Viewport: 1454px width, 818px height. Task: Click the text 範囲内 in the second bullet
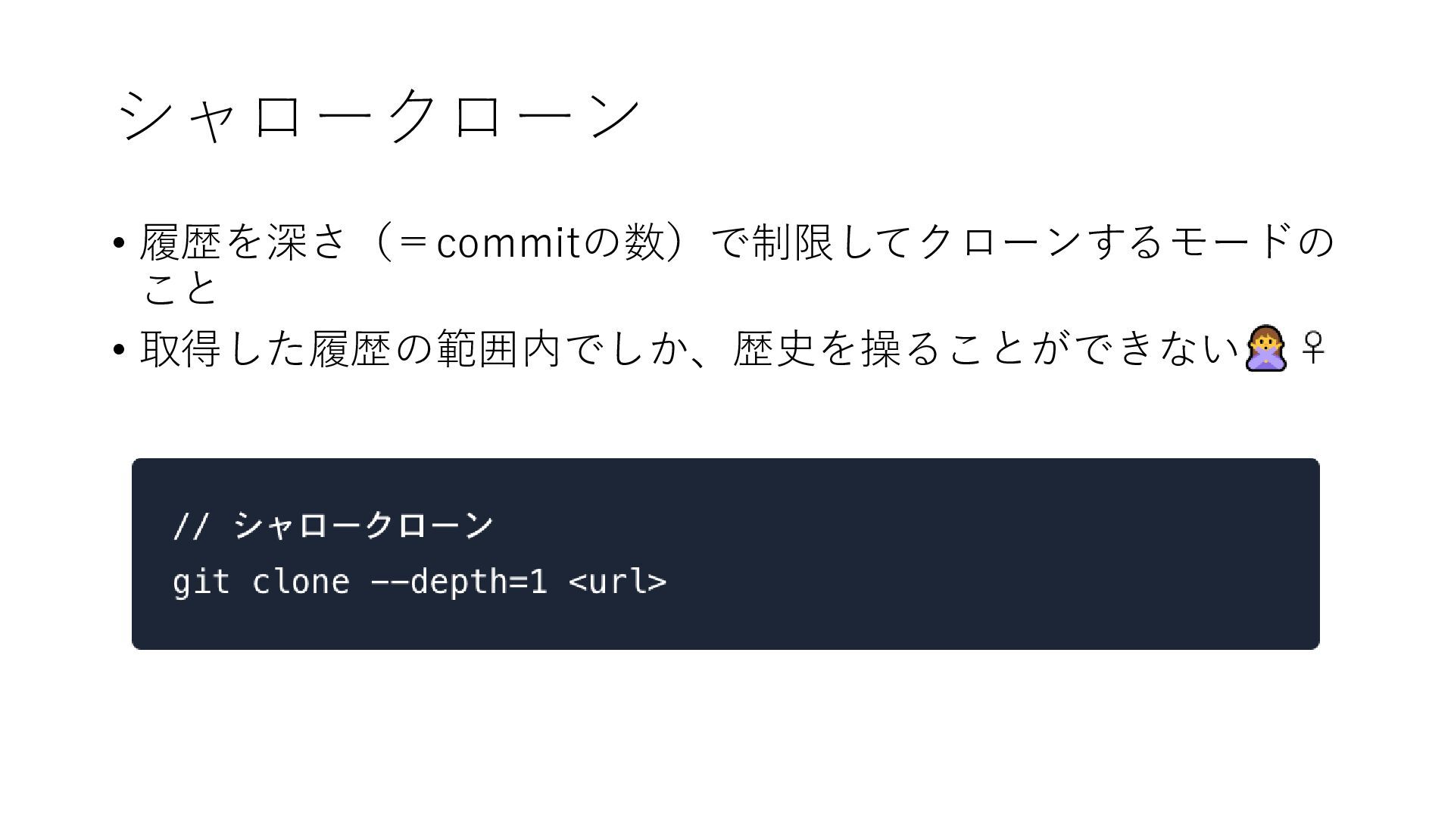point(499,349)
